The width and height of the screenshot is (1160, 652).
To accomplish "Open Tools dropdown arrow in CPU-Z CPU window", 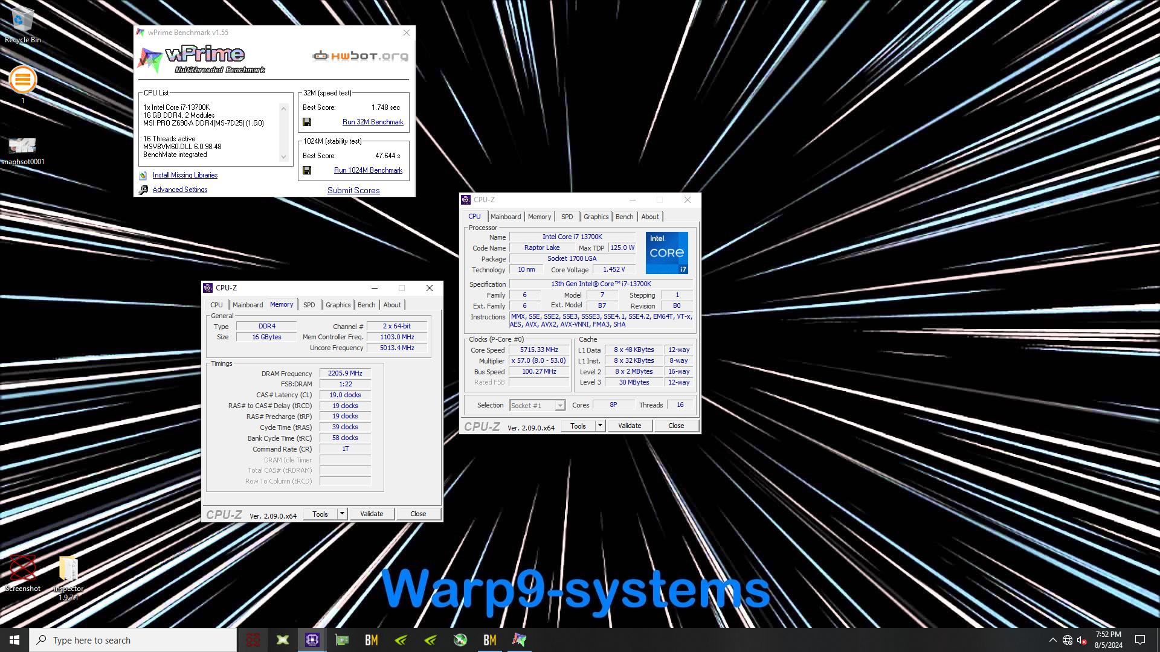I will [600, 426].
